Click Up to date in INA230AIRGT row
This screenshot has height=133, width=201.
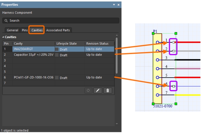pyautogui.click(x=94, y=49)
